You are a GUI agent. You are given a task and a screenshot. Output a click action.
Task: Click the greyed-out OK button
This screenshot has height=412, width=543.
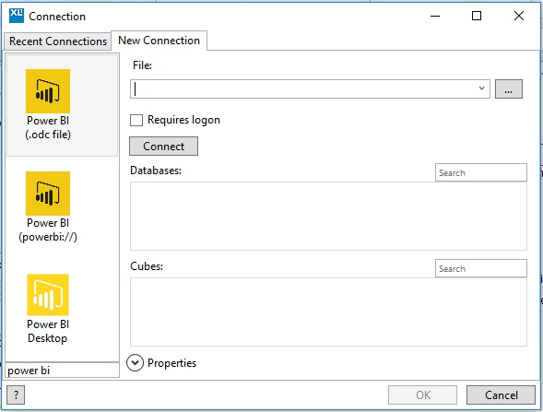[422, 395]
